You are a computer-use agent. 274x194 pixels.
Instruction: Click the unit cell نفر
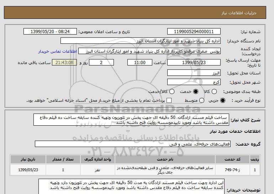click(98, 170)
